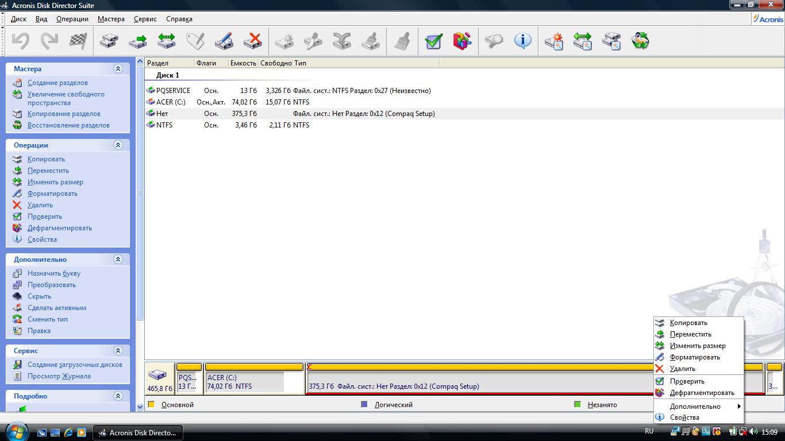Click the grayed-out tag label toolbar icon
The height and width of the screenshot is (441, 785).
[x=195, y=41]
